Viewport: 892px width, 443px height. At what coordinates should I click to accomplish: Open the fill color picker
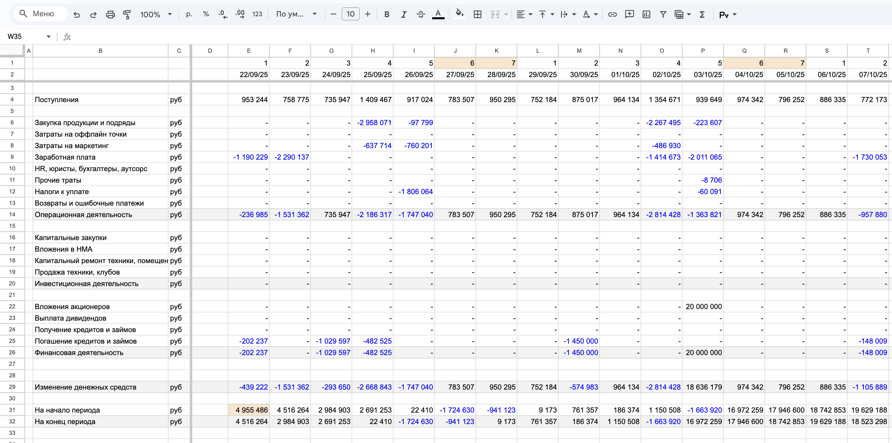click(460, 15)
